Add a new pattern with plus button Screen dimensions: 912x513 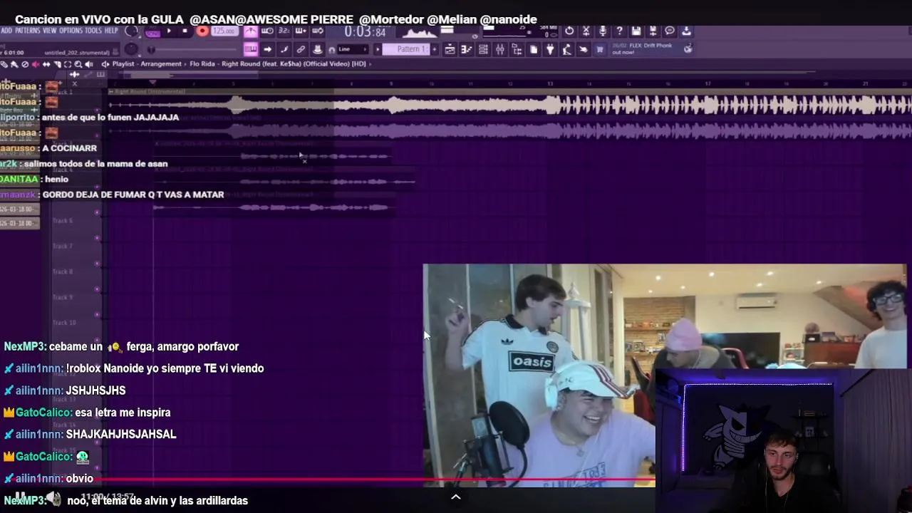(435, 49)
